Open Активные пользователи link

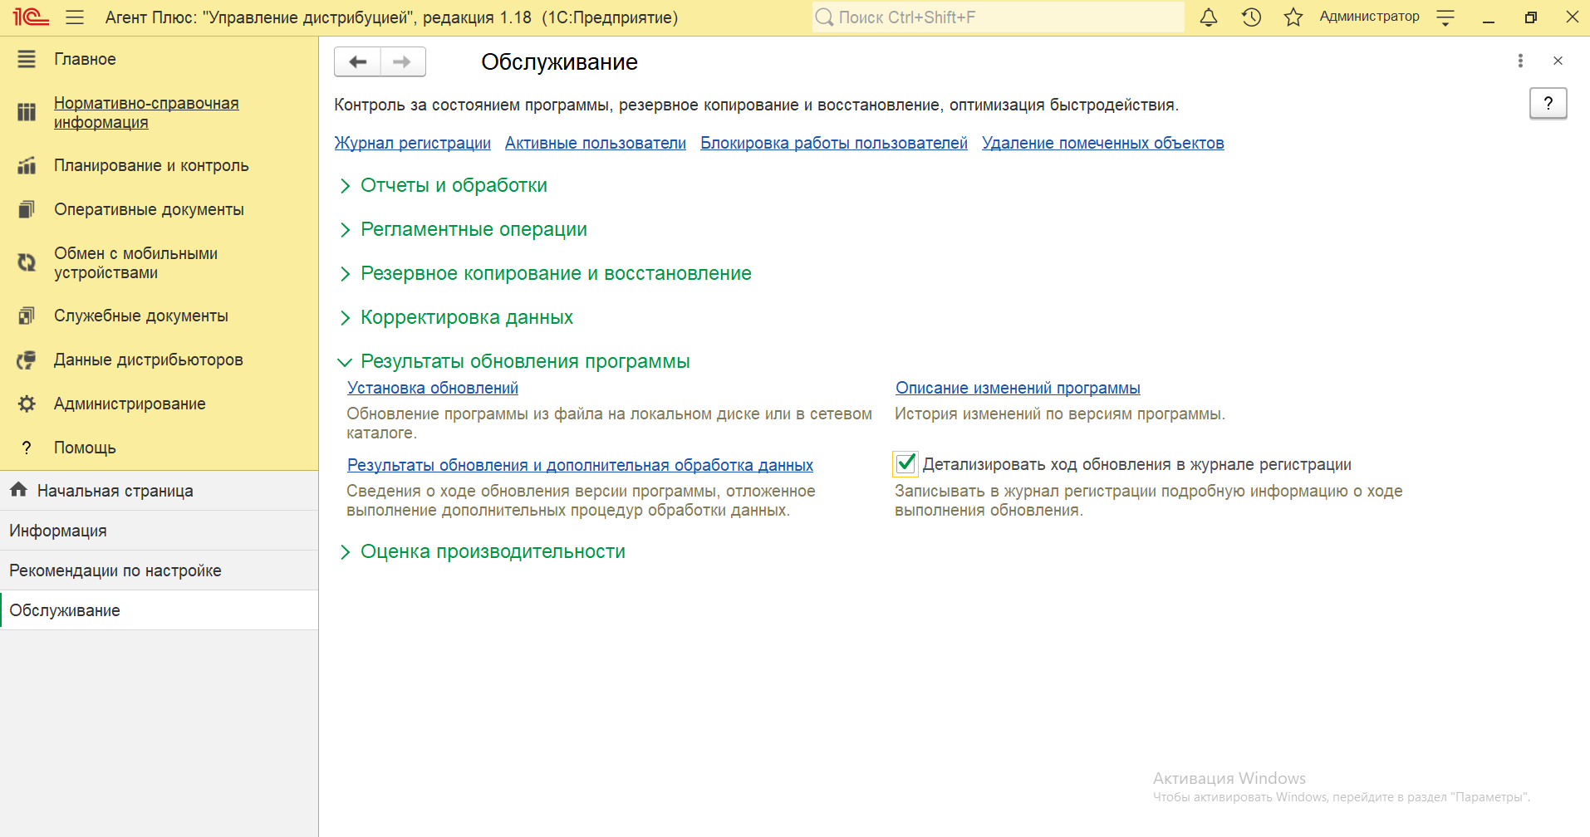[x=596, y=143]
